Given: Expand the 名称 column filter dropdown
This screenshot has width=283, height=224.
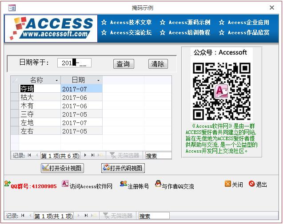Looking at the screenshot, I should [x=57, y=80].
